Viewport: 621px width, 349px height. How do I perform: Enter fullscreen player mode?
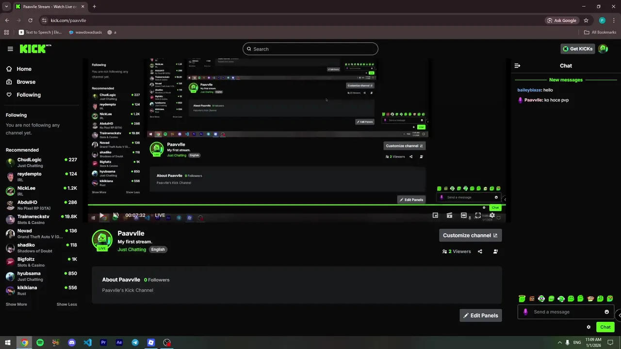coord(478,215)
